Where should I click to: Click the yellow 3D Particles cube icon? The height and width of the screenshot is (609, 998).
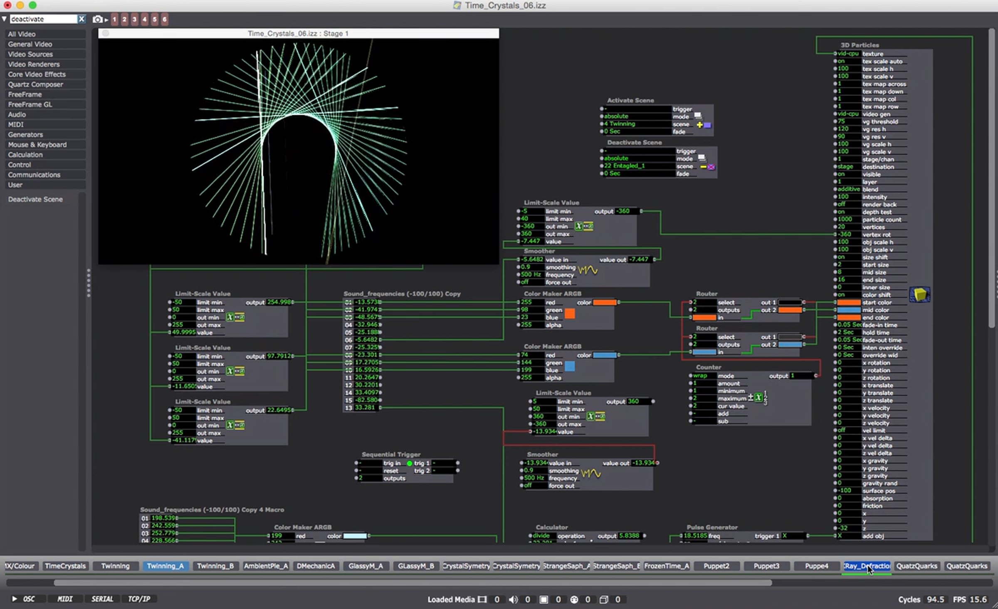pyautogui.click(x=919, y=295)
